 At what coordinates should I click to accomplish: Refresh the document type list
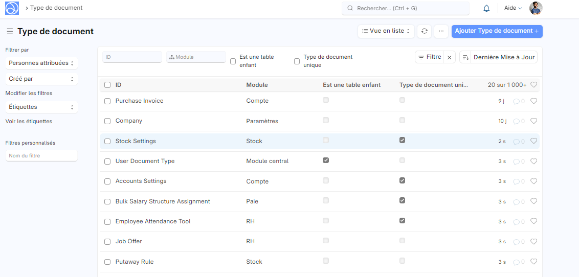424,31
